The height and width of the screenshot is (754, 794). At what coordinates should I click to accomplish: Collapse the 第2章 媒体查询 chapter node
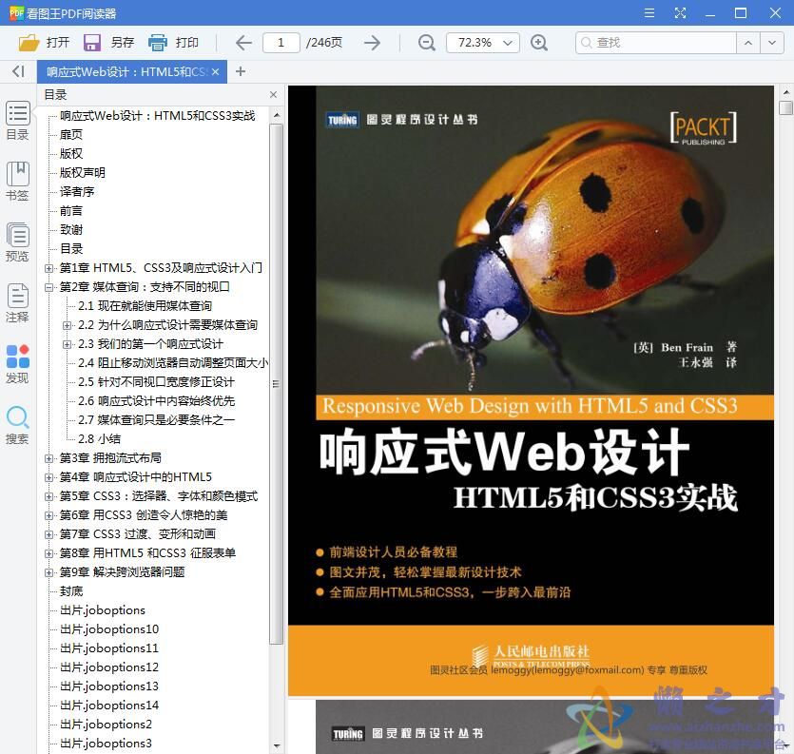tap(50, 286)
